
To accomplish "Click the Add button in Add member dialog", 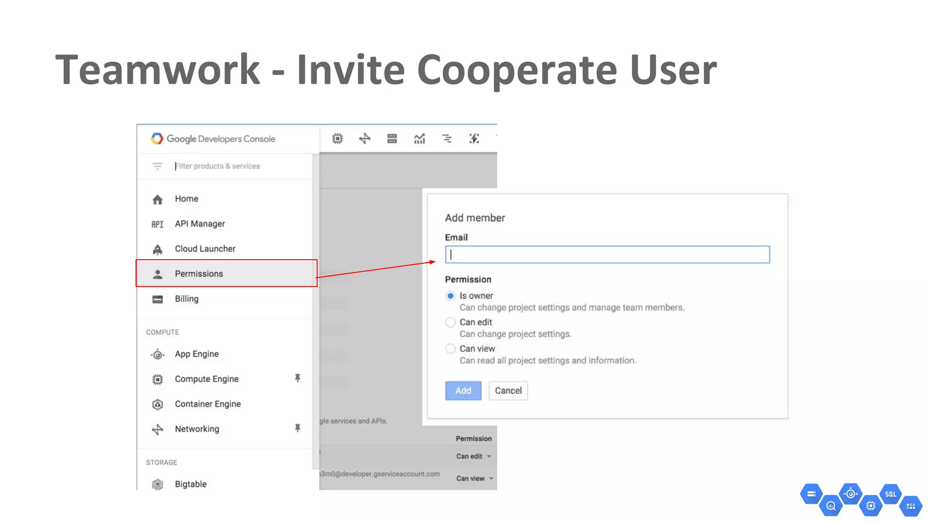I will (x=463, y=391).
